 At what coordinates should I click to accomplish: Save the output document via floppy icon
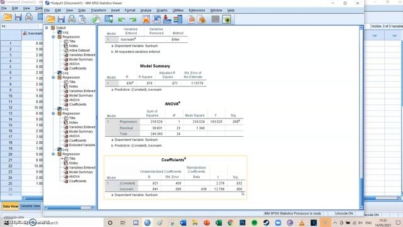tap(61, 20)
